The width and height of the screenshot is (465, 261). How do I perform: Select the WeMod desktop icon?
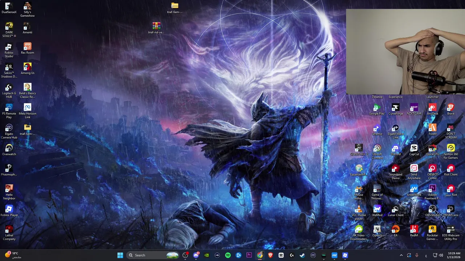click(x=377, y=211)
